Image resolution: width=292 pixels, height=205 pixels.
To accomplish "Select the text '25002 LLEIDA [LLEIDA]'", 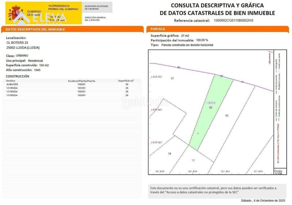I will coord(23,48).
